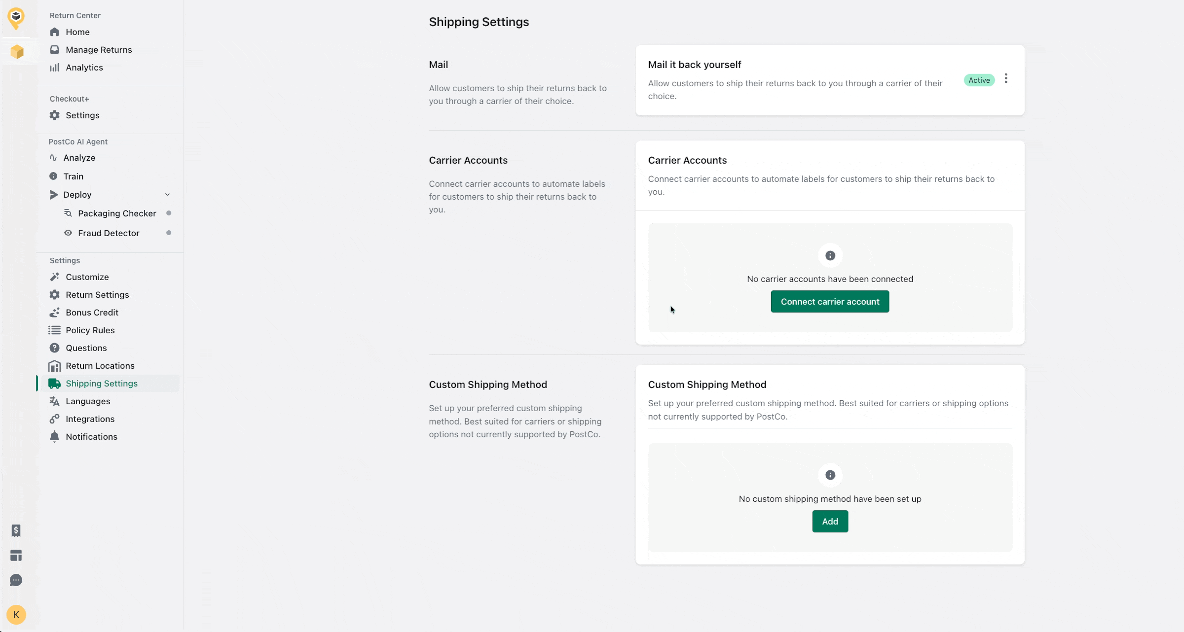This screenshot has height=632, width=1184.
Task: Click Add custom shipping method button
Action: (830, 521)
